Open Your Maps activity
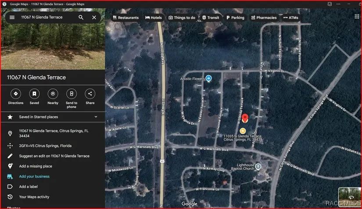 34,197
